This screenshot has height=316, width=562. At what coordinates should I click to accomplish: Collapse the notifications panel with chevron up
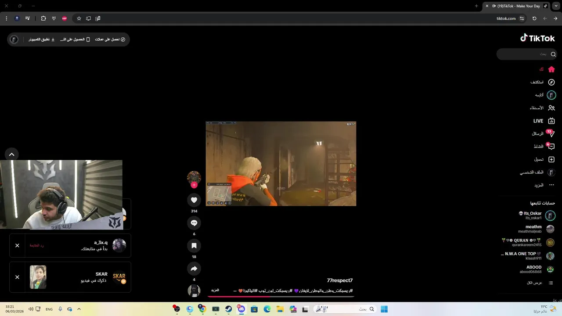tap(11, 154)
